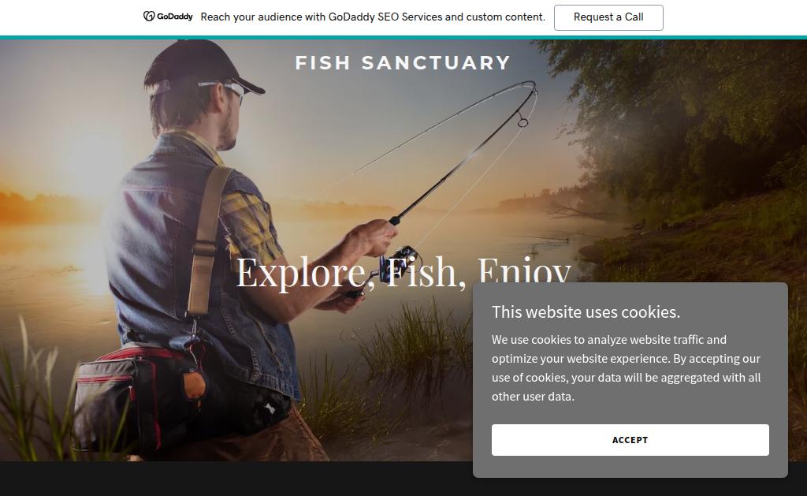The image size is (807, 496).
Task: Select the Explore, Fish, Enjoy headline
Action: (403, 271)
